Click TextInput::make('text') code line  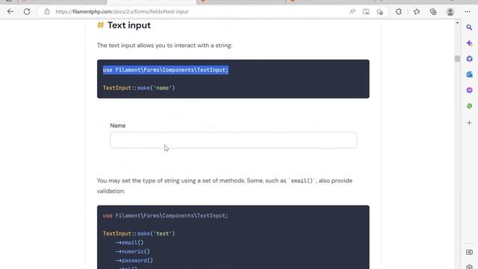(x=139, y=234)
